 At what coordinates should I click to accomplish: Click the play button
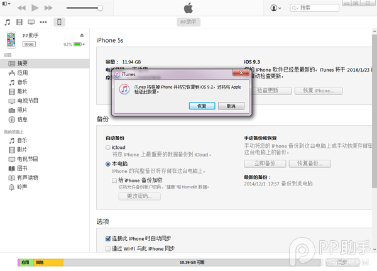coord(35,8)
